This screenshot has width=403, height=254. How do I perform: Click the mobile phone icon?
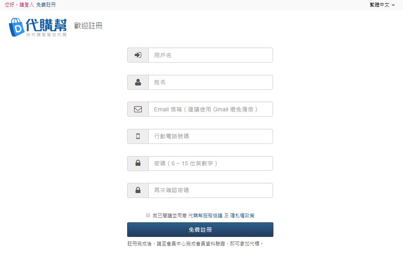(138, 136)
